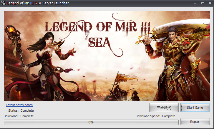Click the Repair button
The height and width of the screenshot is (129, 214).
pyautogui.click(x=195, y=122)
